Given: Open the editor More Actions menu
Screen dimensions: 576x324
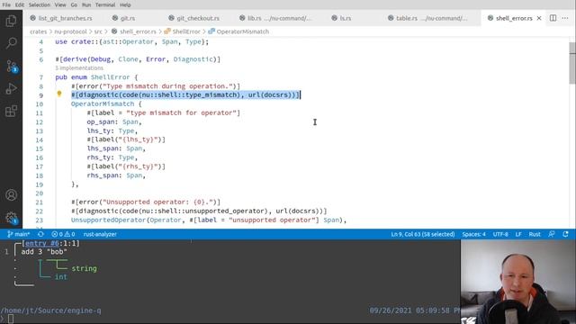Looking at the screenshot, I should click(565, 18).
